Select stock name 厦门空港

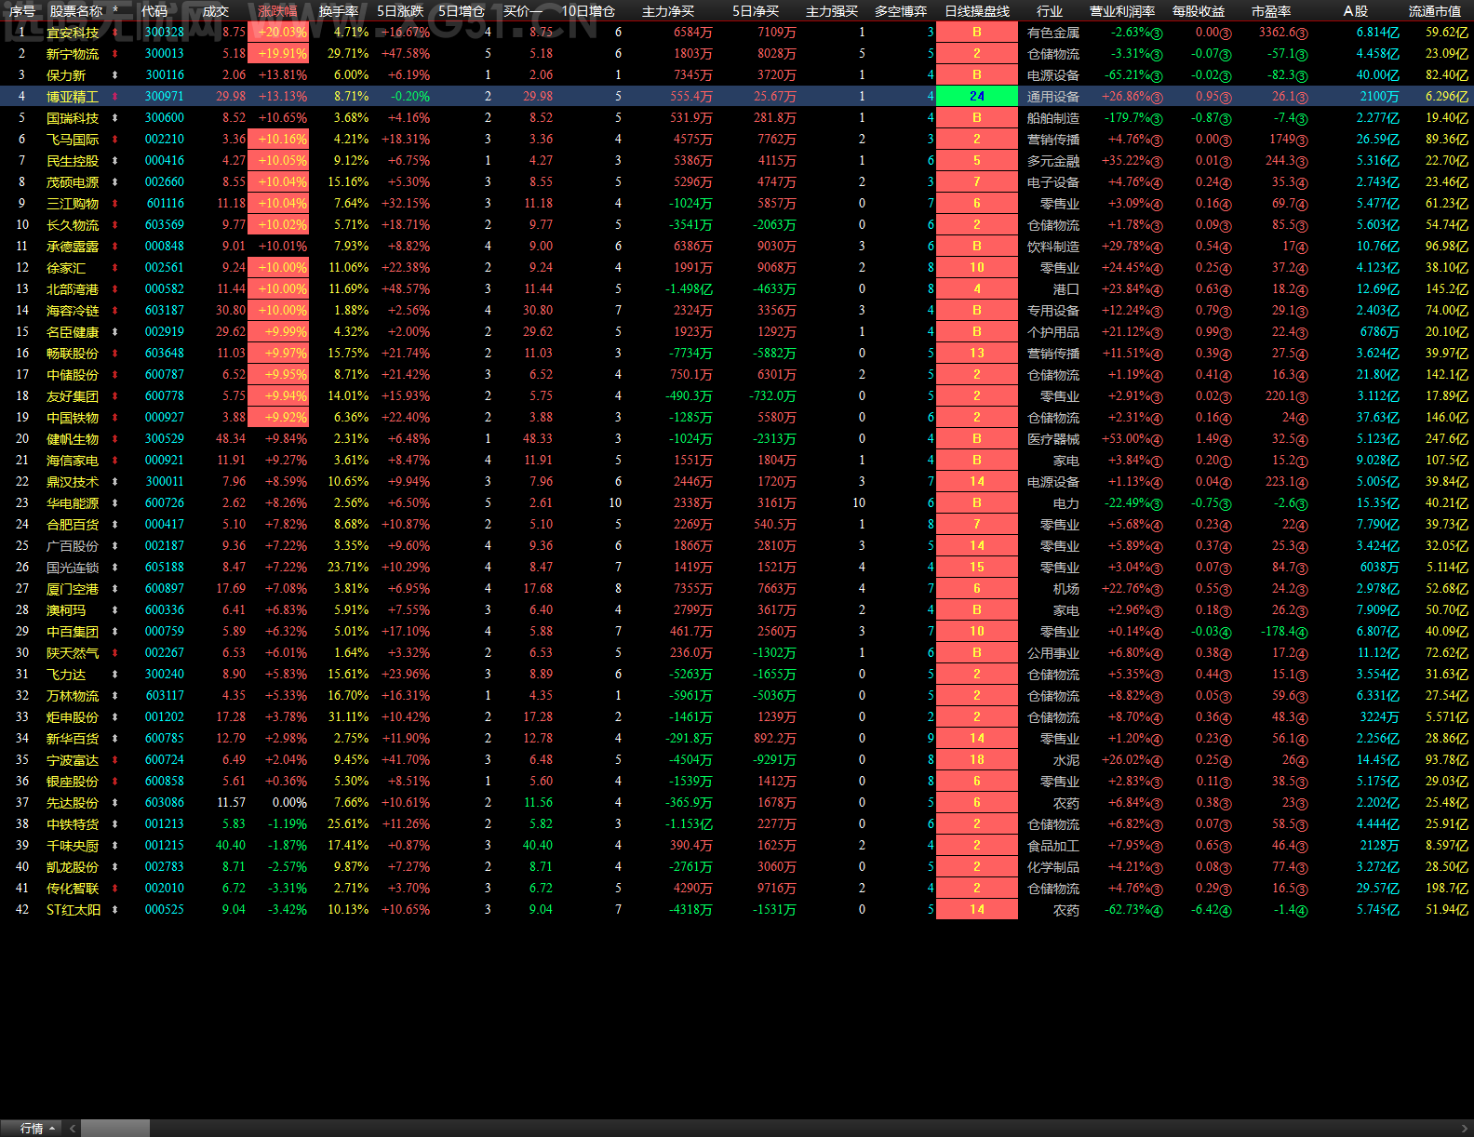73,589
